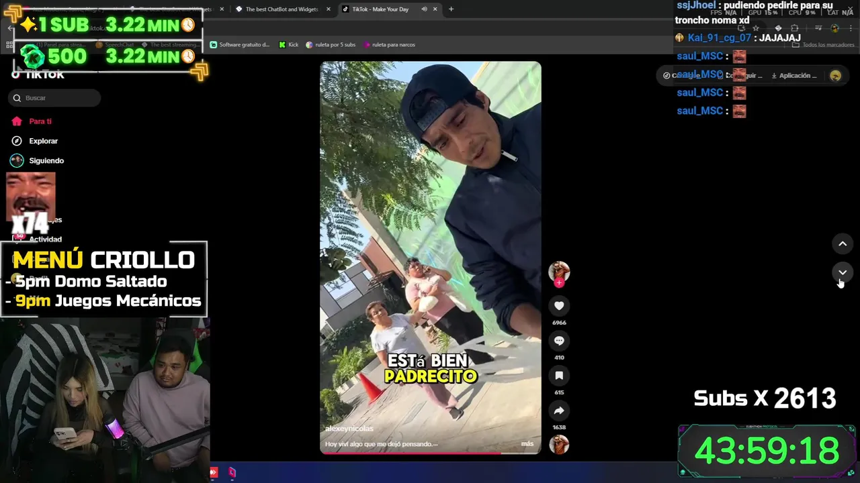The width and height of the screenshot is (860, 483).
Task: Open a new browser tab with the plus
Action: 451,9
